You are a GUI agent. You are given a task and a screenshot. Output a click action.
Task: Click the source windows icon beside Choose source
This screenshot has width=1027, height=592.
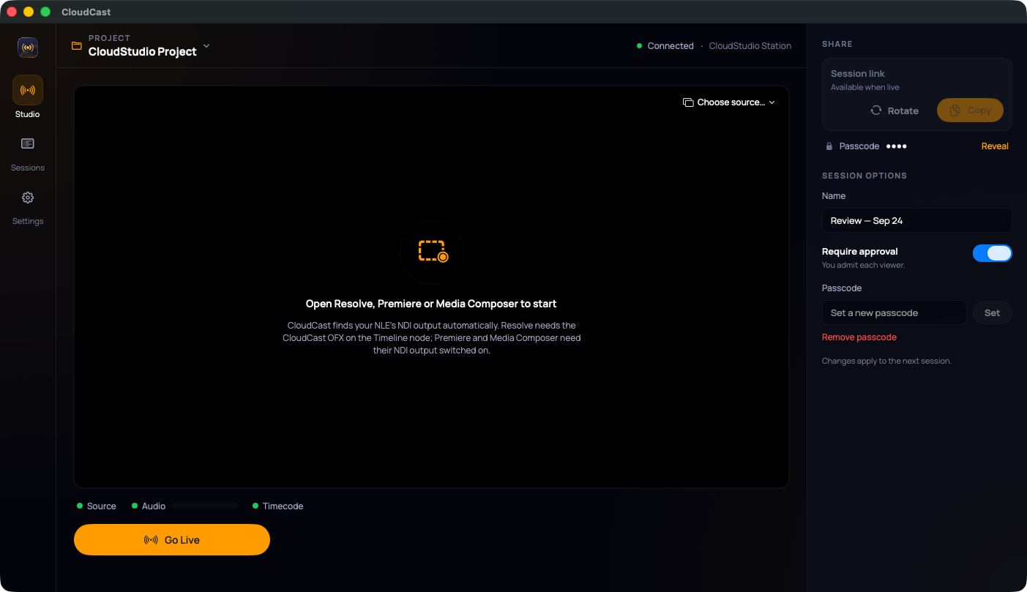pos(688,102)
